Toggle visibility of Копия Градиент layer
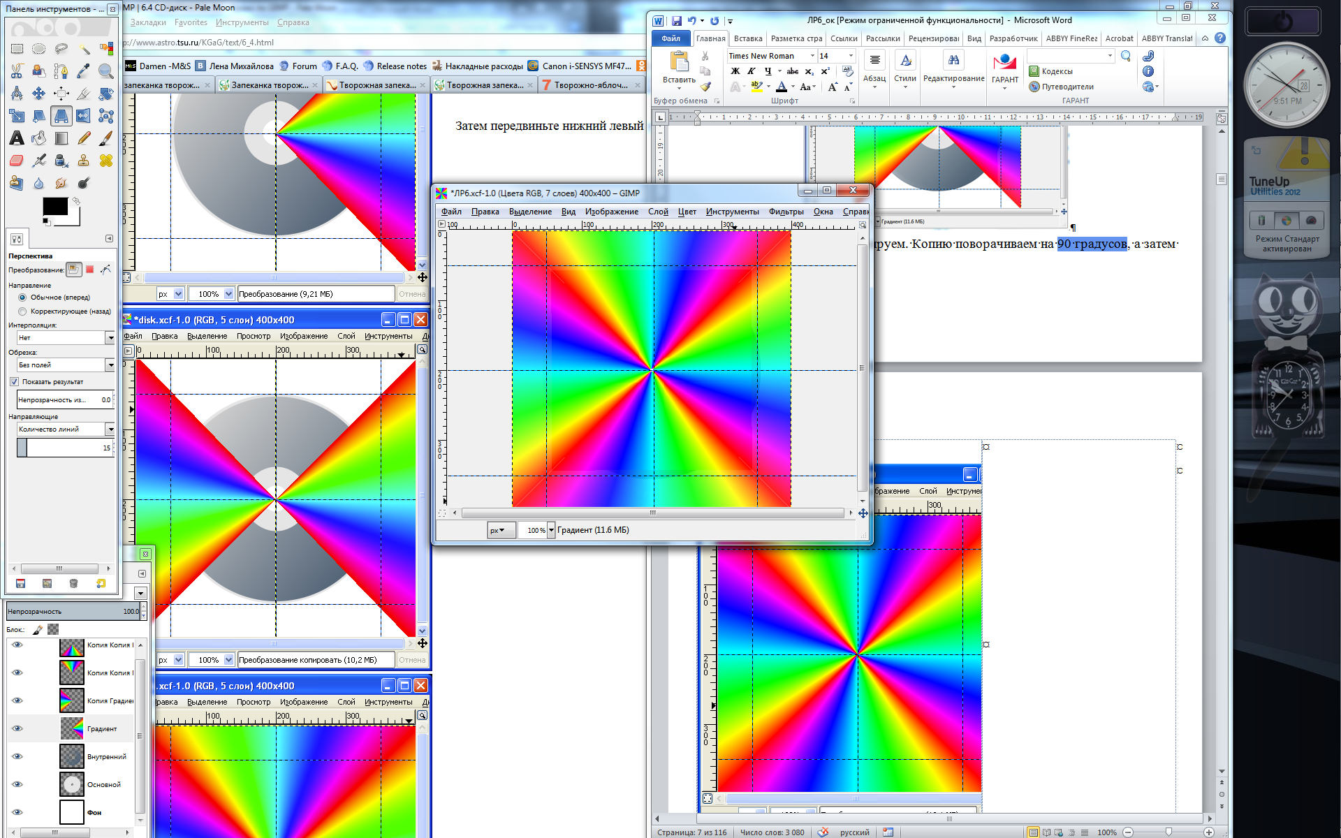The height and width of the screenshot is (838, 1341). [17, 700]
